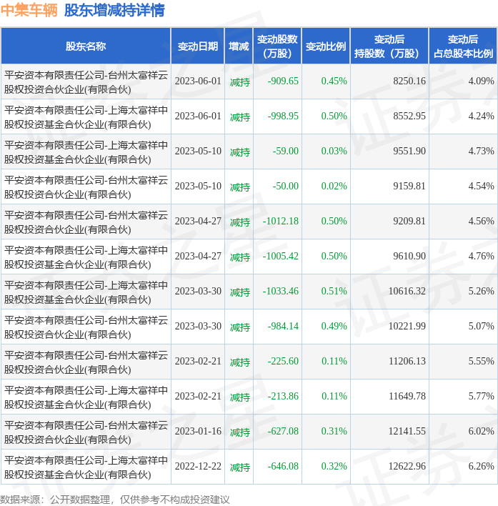Click the 变动后占总股本比例 header
This screenshot has height=506, width=498.
pos(463,46)
